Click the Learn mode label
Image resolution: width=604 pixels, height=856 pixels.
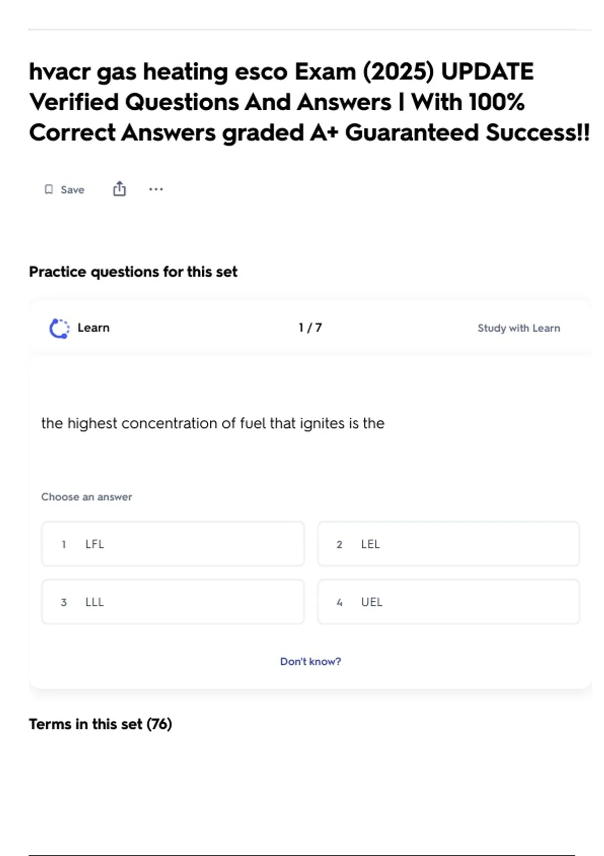(93, 328)
